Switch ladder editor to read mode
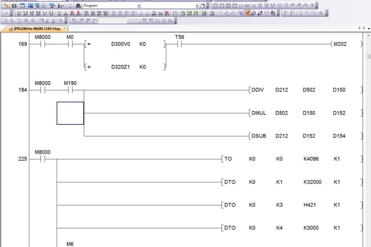This screenshot has width=371, height=247. coord(241,13)
